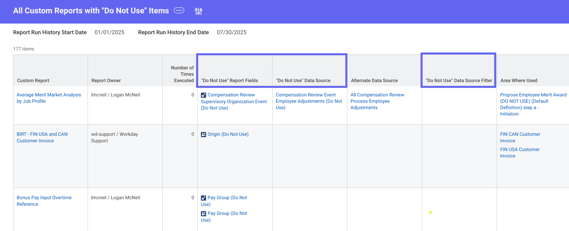Click the filter sliders icon in header
This screenshot has height=231, width=569.
199,11
